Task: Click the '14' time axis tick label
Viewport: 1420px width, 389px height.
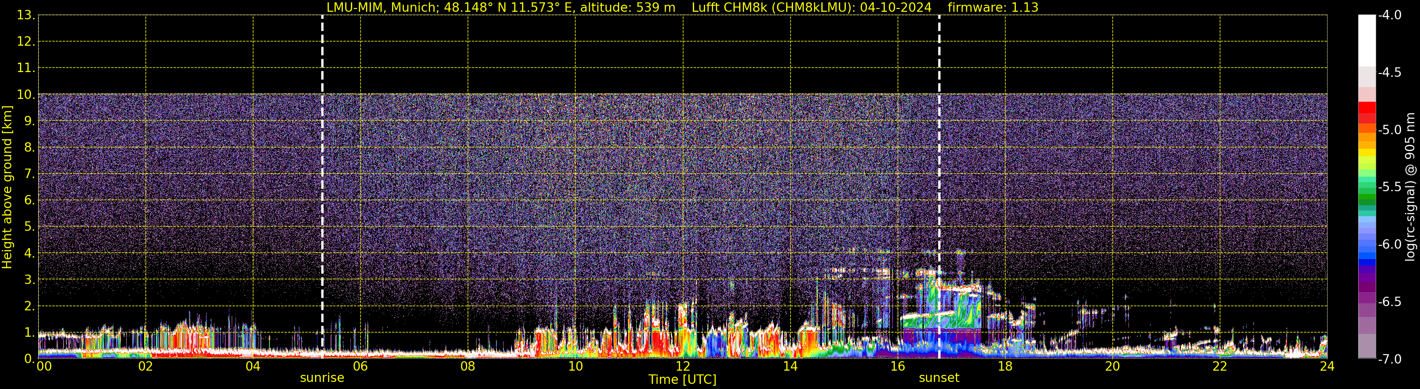Action: 790,366
